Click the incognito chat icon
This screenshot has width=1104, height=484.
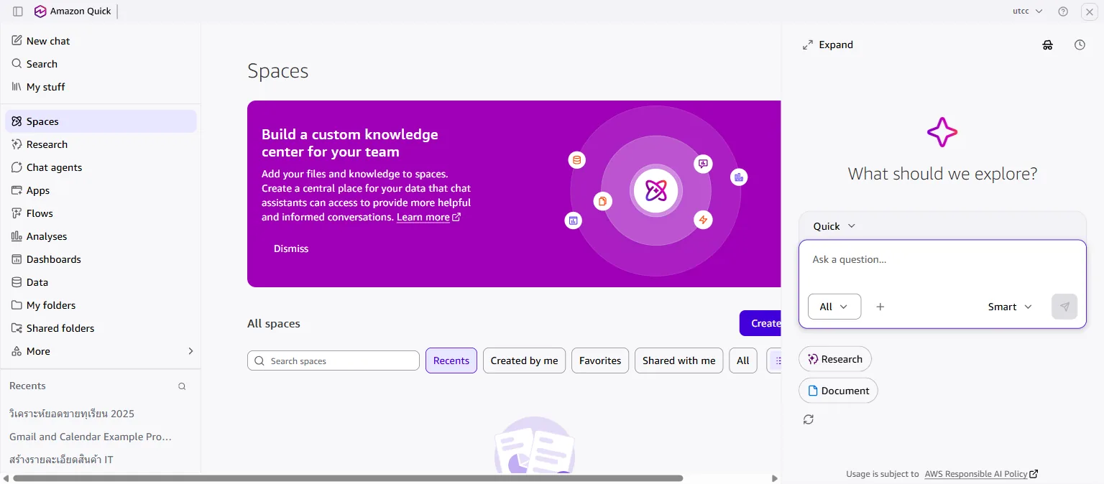tap(1048, 45)
